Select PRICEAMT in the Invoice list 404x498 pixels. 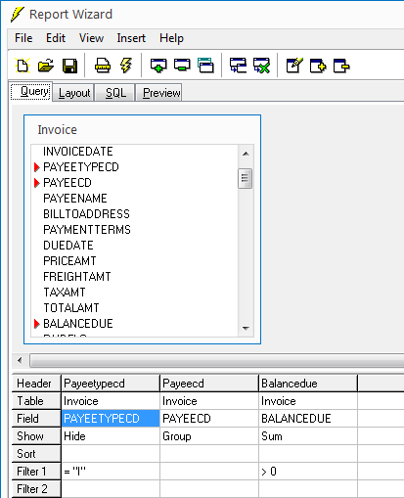(x=69, y=261)
